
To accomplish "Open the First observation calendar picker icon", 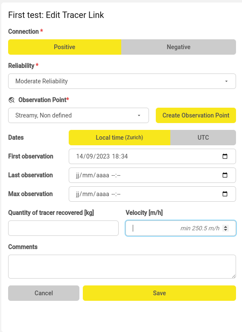I will click(x=225, y=156).
